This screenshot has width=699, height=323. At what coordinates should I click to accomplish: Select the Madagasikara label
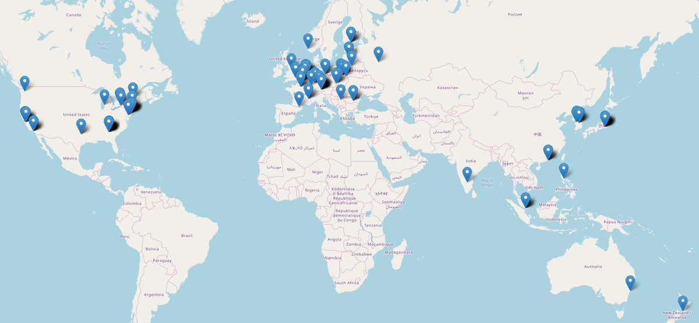coord(399,252)
